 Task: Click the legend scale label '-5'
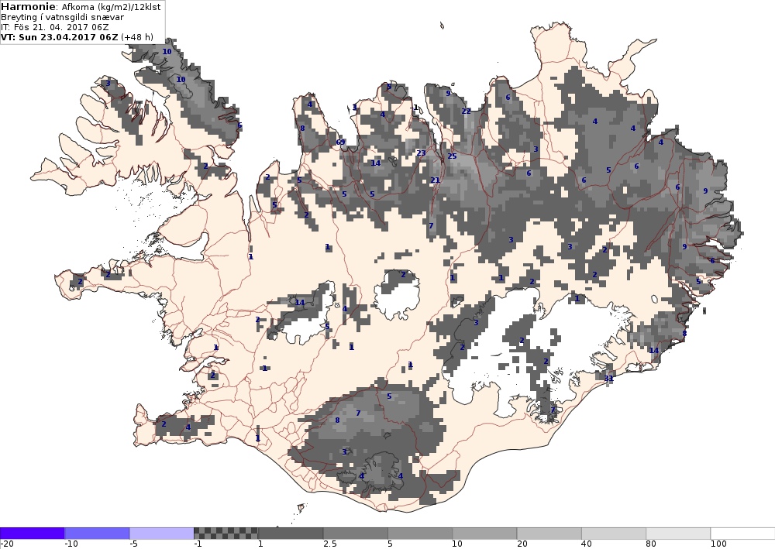tap(134, 544)
